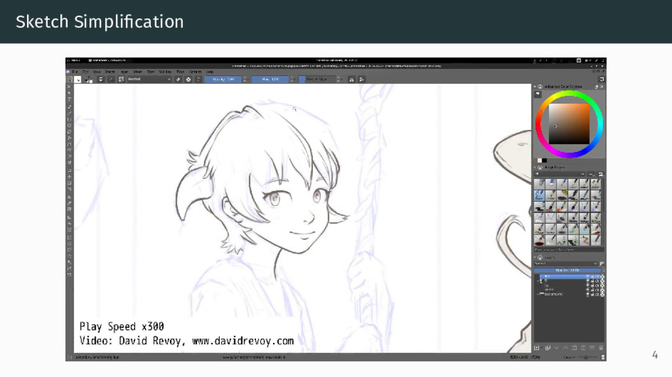Delete the current layer
Screen dimensions: 672x377
[x=601, y=348]
